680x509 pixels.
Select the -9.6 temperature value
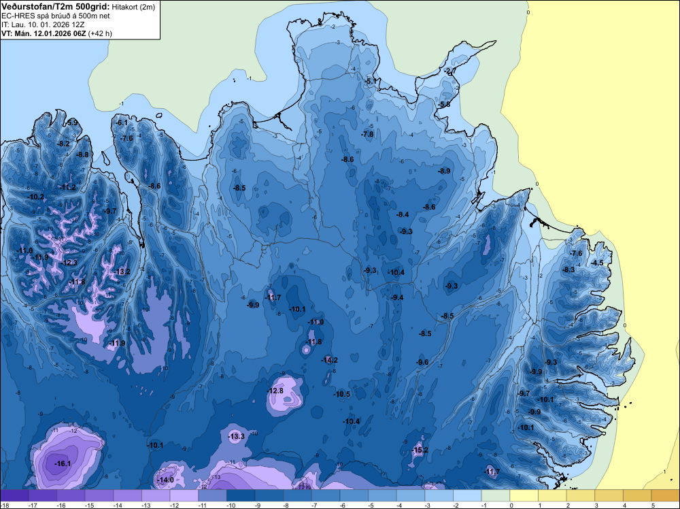422,362
